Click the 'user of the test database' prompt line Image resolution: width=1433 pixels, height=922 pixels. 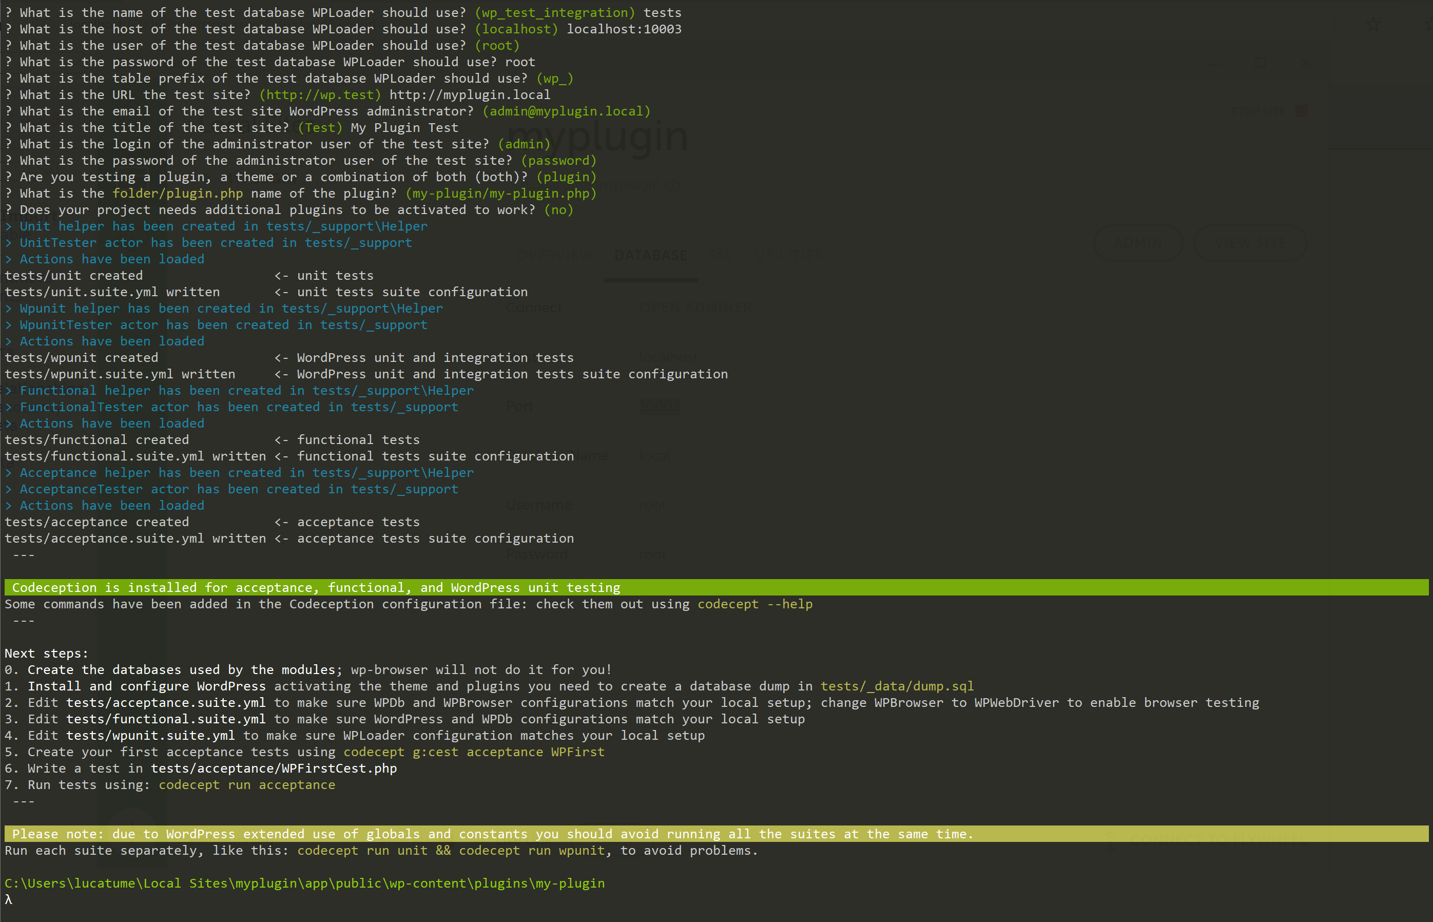262,46
